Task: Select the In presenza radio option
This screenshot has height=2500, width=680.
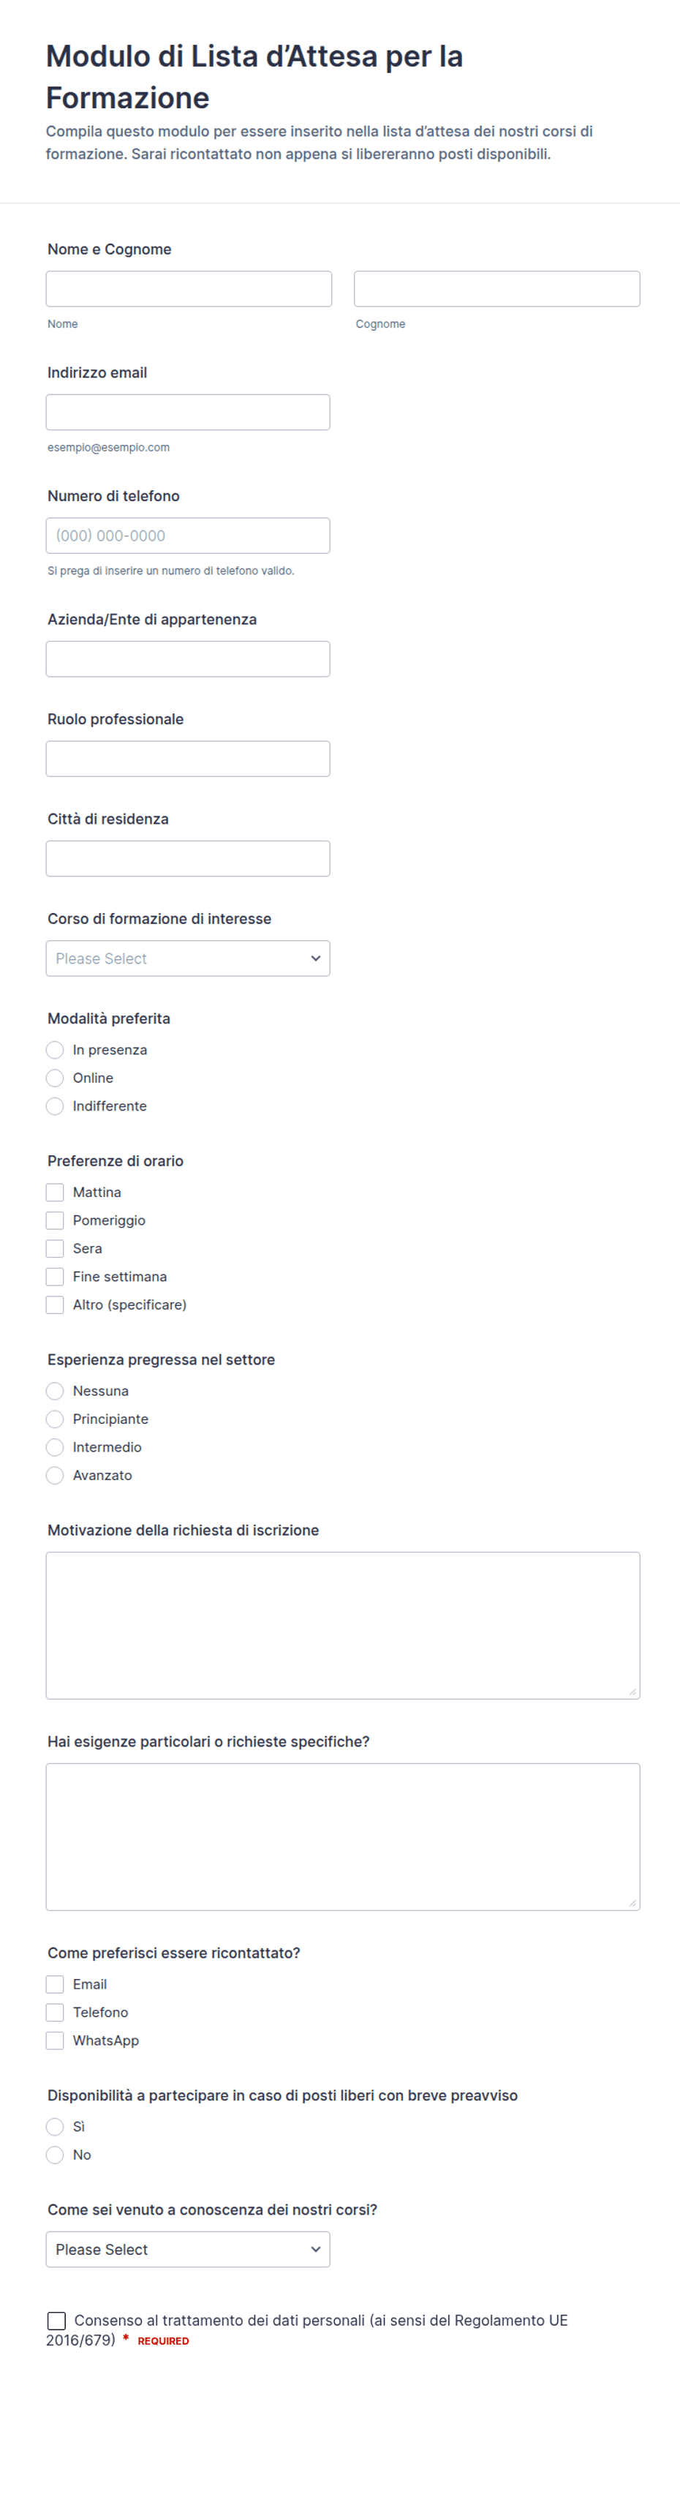Action: coord(56,1050)
